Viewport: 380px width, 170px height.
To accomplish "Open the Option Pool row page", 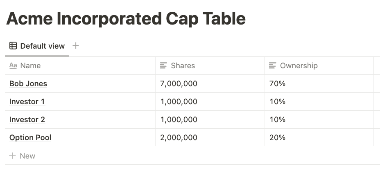I will [x=30, y=138].
